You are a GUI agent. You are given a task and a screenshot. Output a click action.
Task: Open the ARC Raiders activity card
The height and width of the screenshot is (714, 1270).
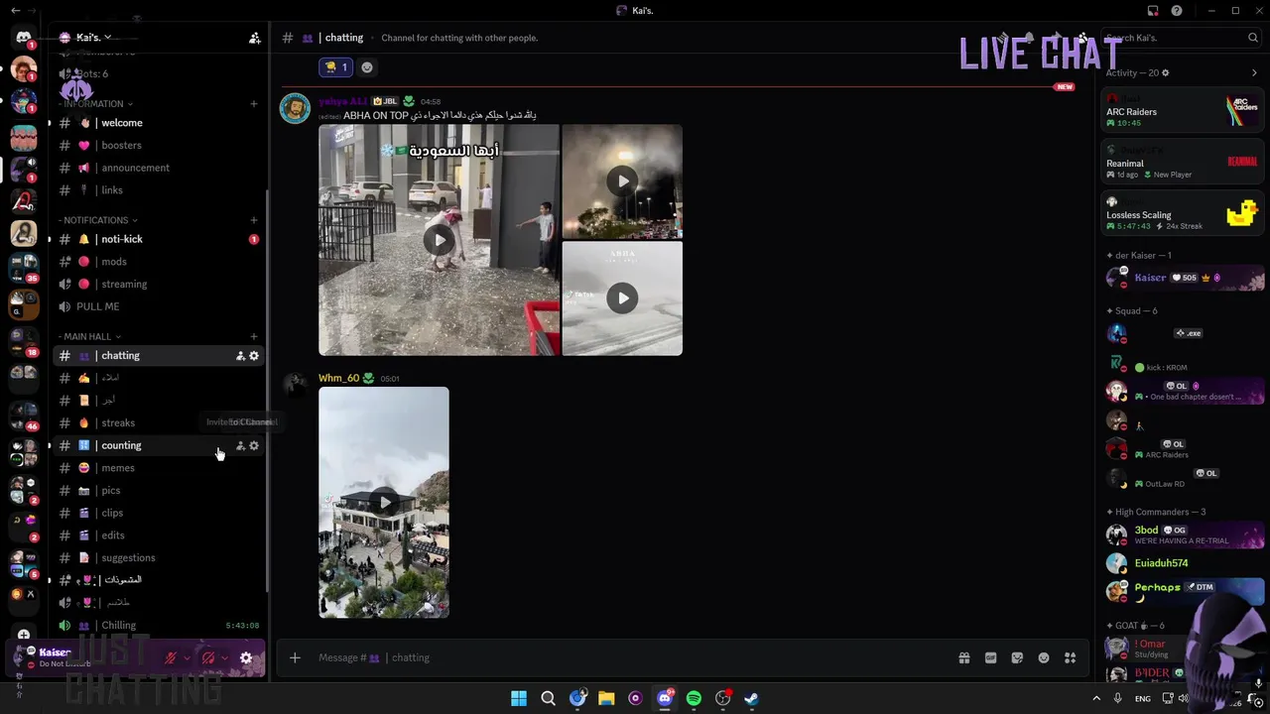(1184, 111)
